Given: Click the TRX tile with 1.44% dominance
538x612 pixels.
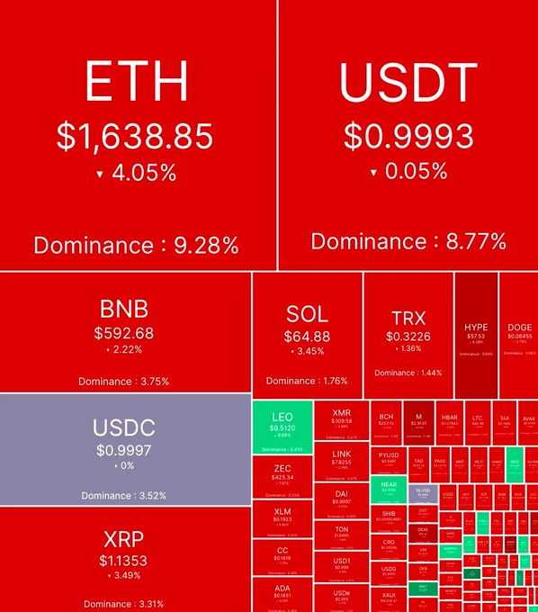Looking at the screenshot, I should point(408,336).
